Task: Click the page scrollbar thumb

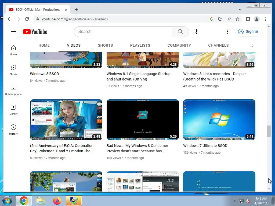Action: coord(269,131)
